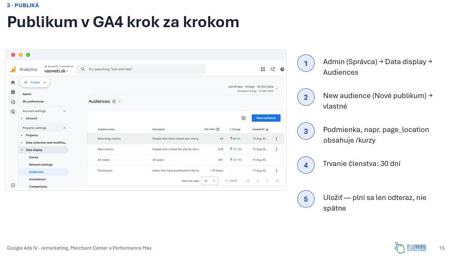
Task: Select Comparisons under Data display
Action: point(38,186)
